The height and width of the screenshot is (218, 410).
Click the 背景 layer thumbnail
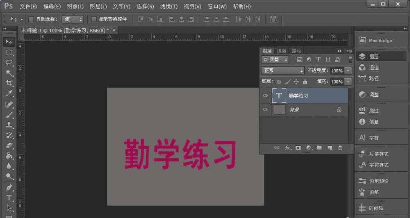[x=279, y=109]
